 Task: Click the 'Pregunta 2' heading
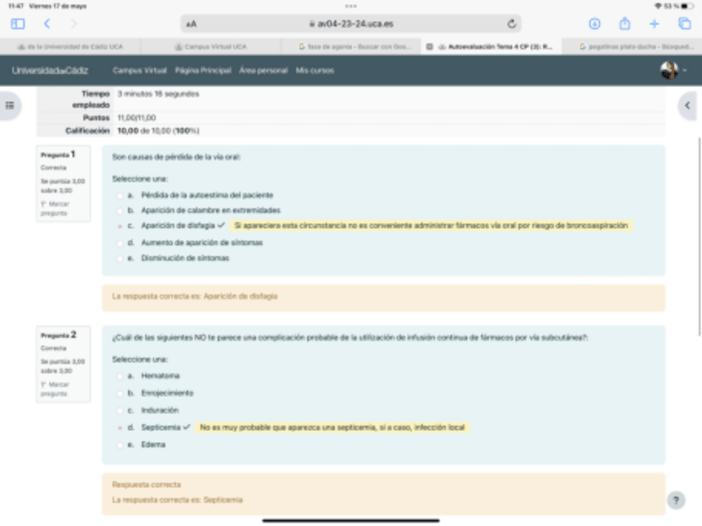click(x=58, y=335)
